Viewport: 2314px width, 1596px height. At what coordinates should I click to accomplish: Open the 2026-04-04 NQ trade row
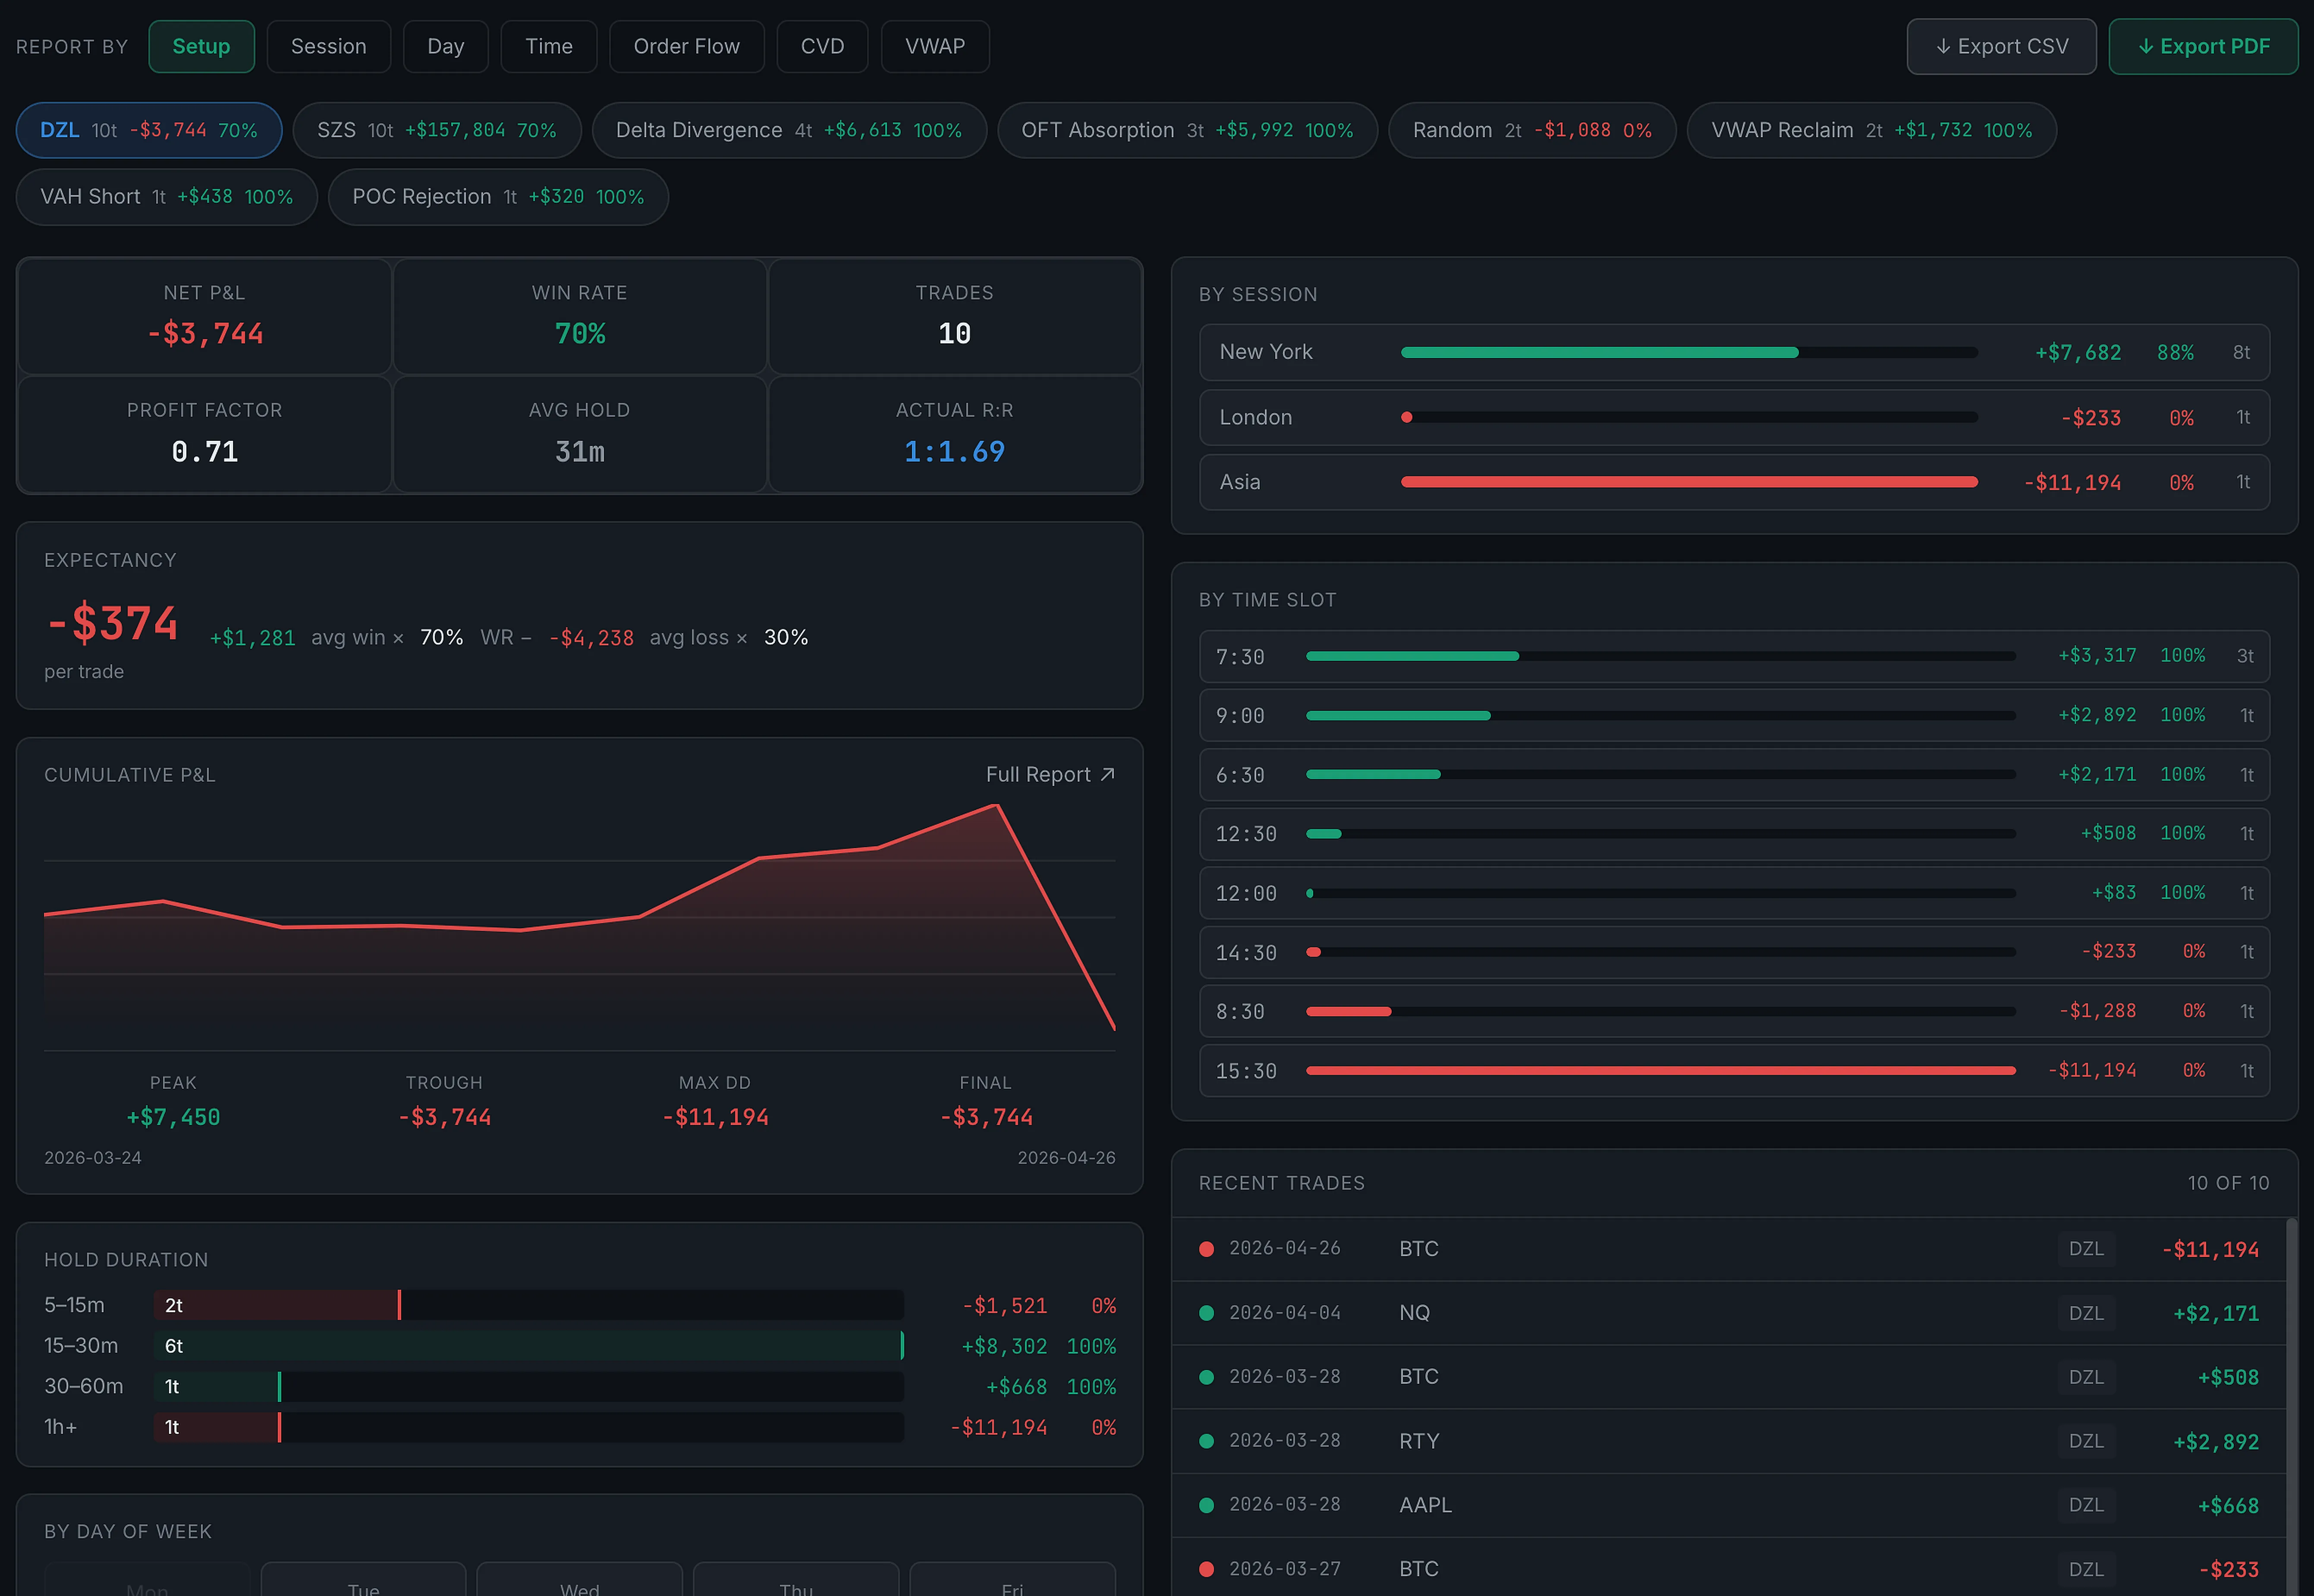tap(1728, 1313)
